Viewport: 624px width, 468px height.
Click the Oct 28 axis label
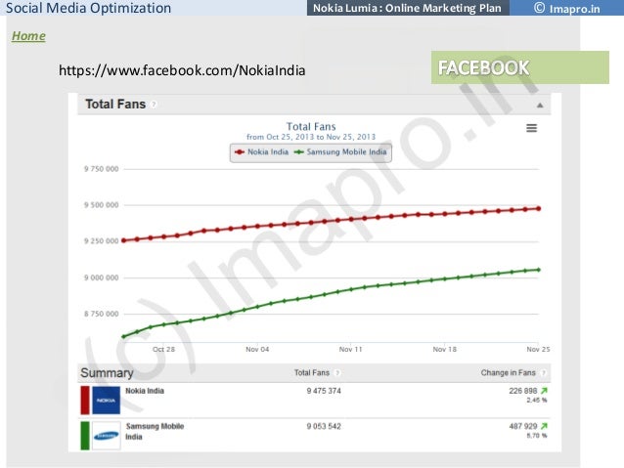tap(163, 349)
